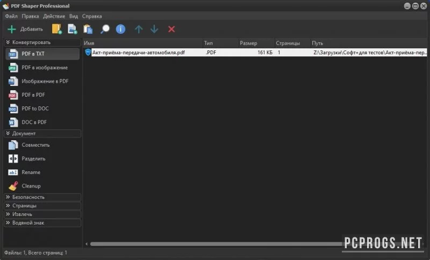This screenshot has width=430, height=260.
Task: Expand the Страницы section
Action: point(42,206)
